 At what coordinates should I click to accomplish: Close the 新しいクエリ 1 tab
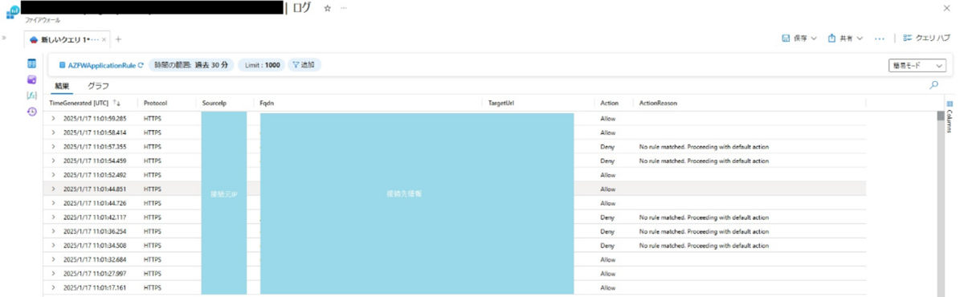[104, 39]
